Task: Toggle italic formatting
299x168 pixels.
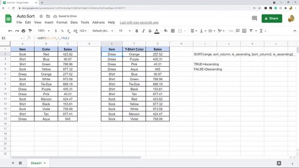Action: click(143, 31)
